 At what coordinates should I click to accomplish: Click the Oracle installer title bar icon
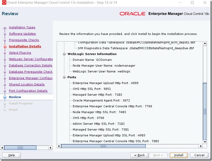pyautogui.click(x=4, y=2)
